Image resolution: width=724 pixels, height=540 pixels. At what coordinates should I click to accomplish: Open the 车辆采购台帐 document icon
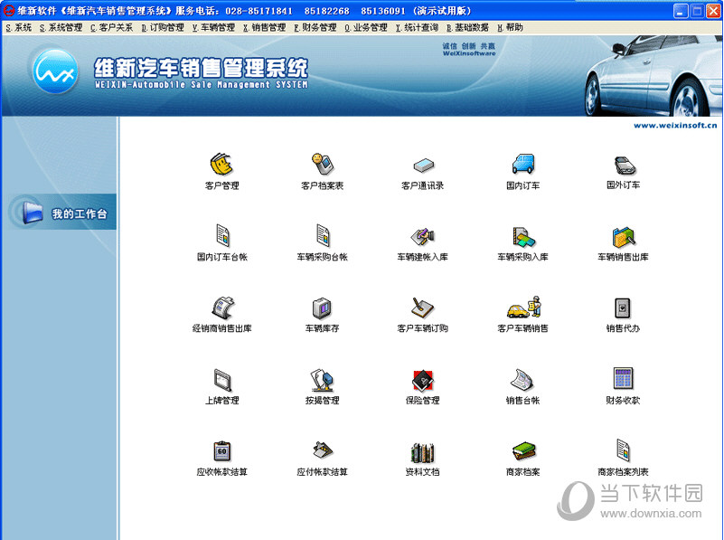(323, 235)
